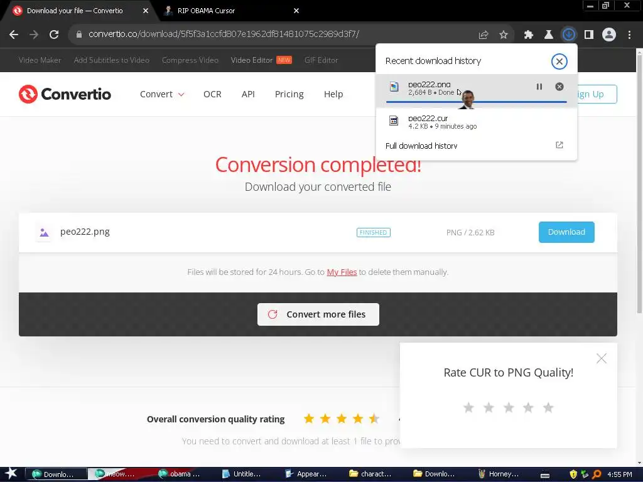Image resolution: width=643 pixels, height=482 pixels.
Task: Open the OCR page
Action: pyautogui.click(x=212, y=94)
